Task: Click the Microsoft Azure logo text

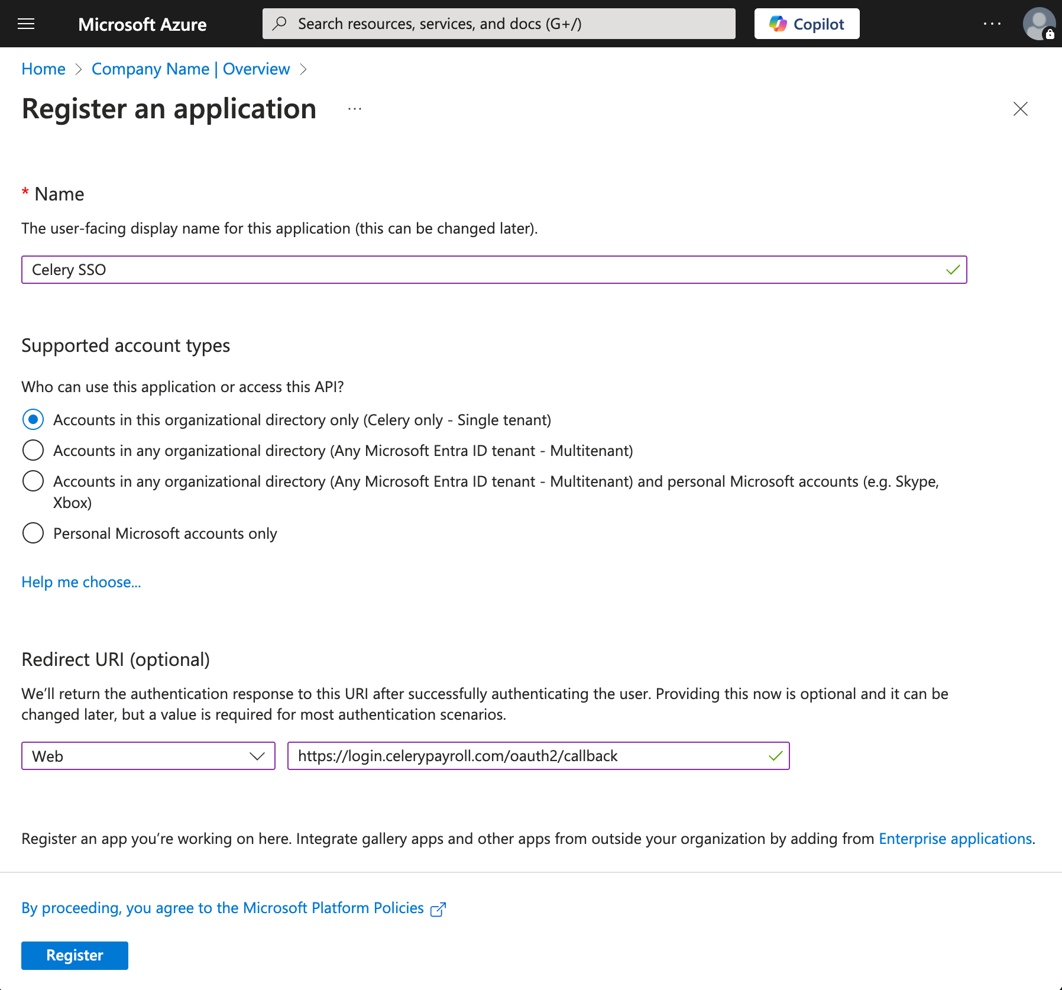Action: [143, 24]
